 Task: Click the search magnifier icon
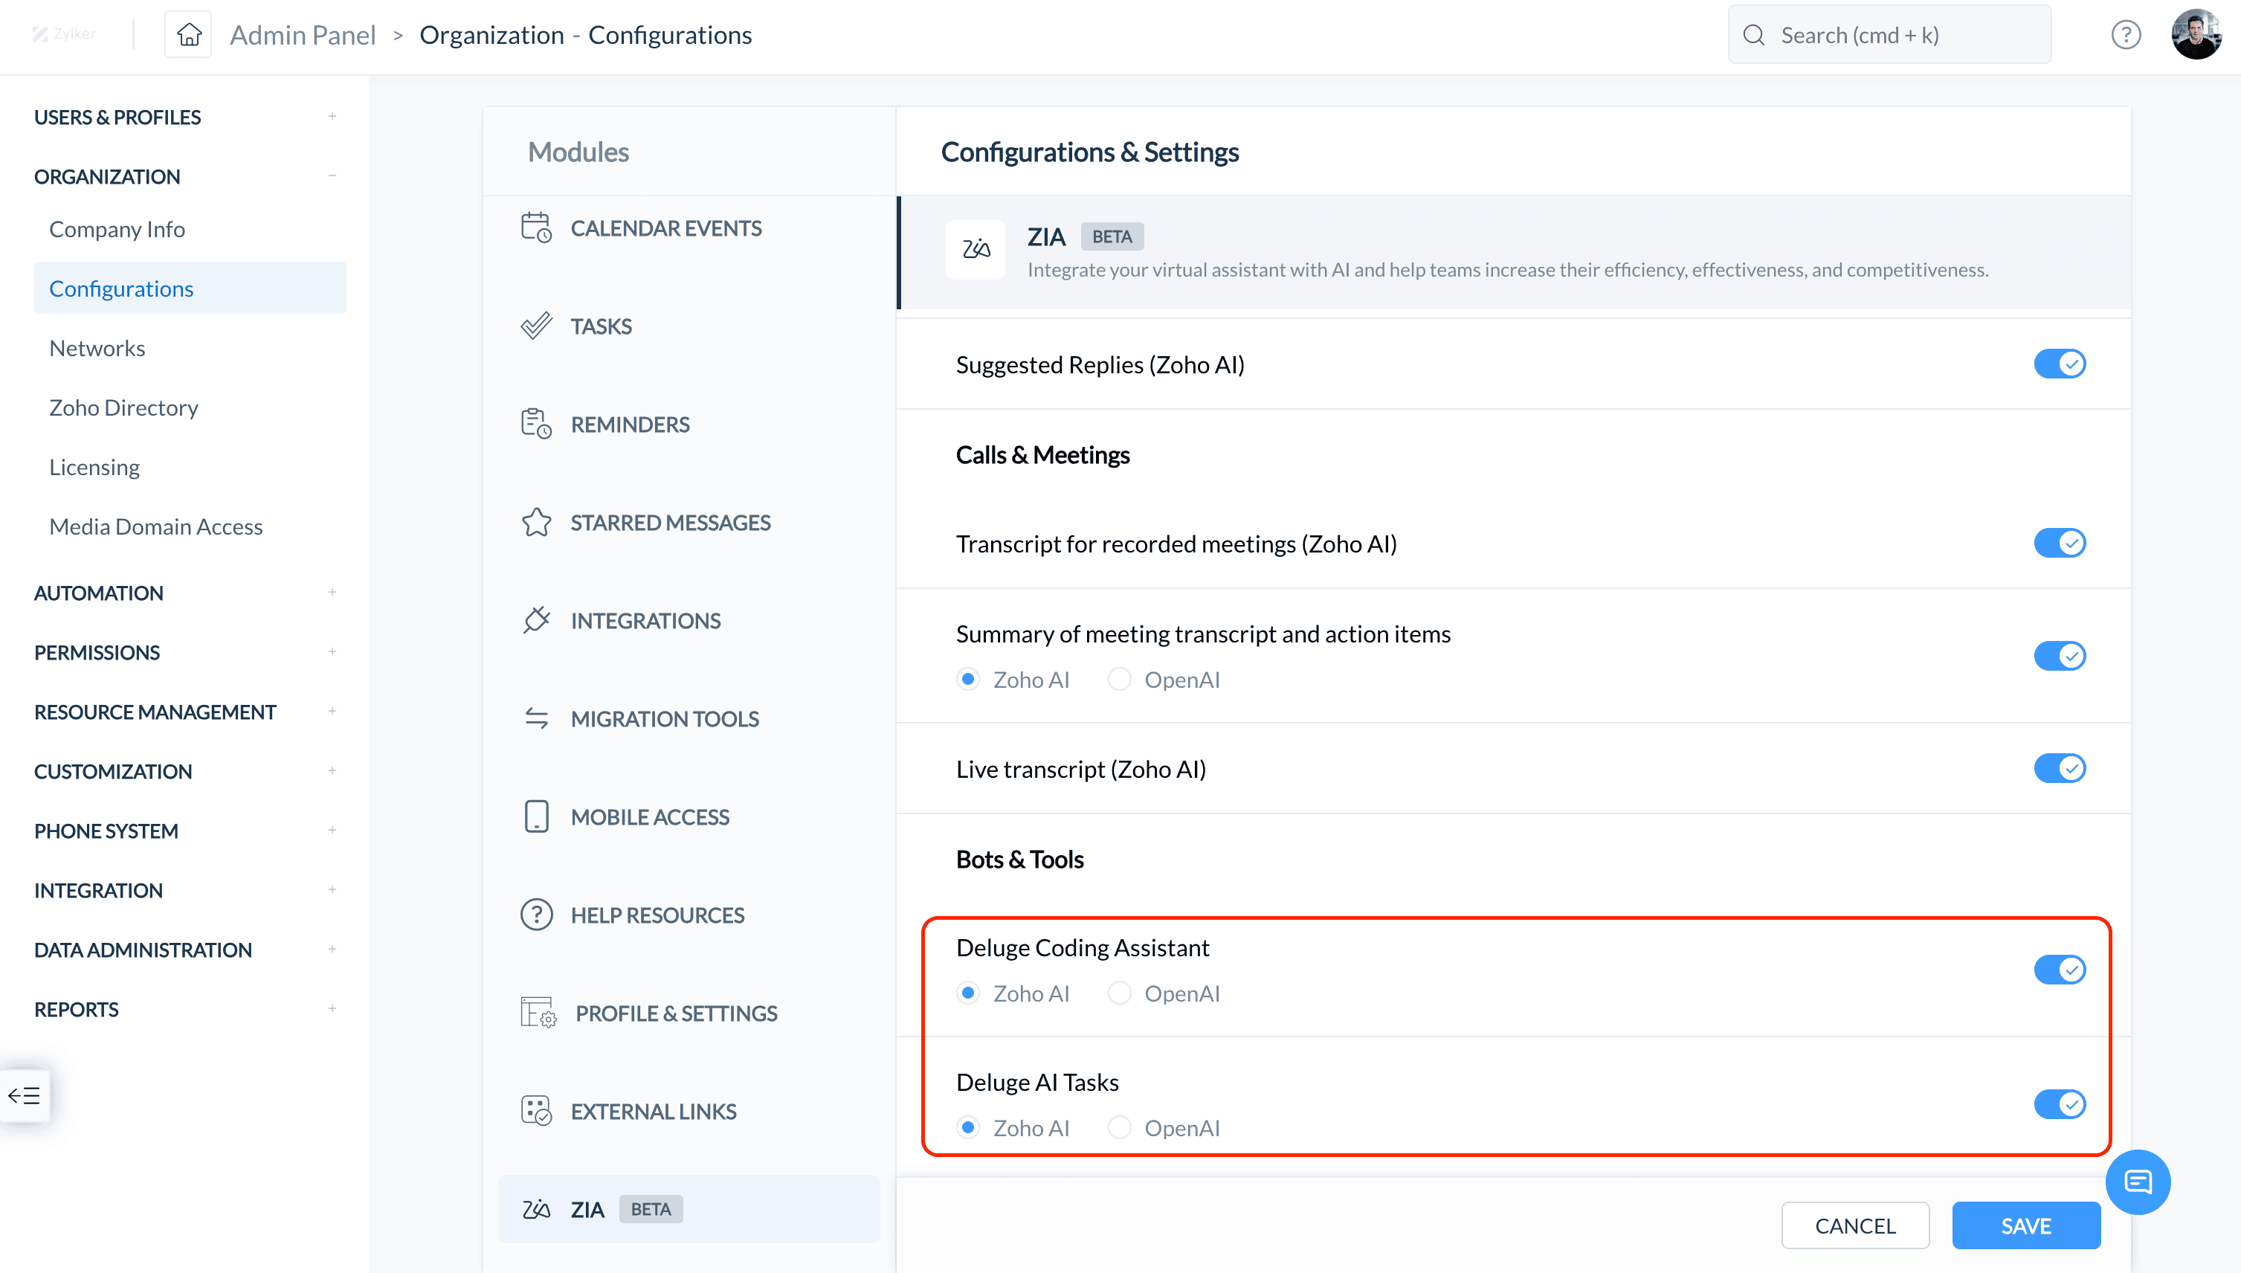coord(1753,35)
